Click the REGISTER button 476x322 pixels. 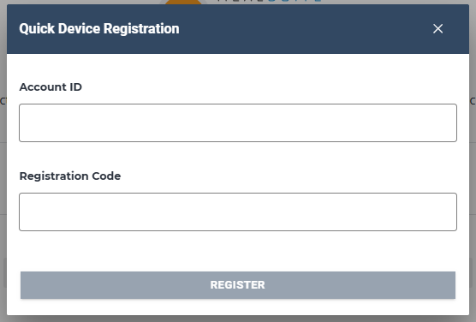pyautogui.click(x=238, y=285)
